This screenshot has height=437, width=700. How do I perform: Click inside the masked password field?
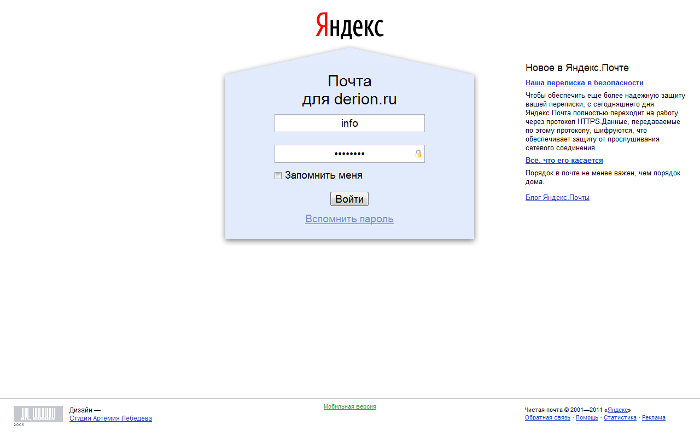click(x=345, y=153)
